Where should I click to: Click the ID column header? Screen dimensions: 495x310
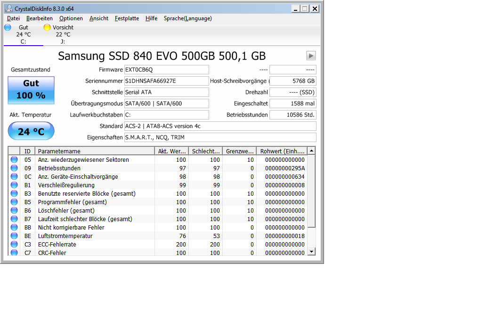[x=27, y=151]
